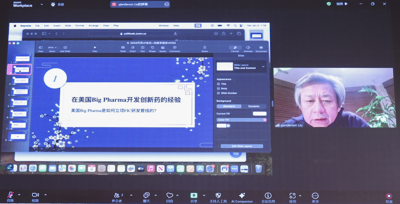Check the Slide Number checkbox
The height and width of the screenshot is (204, 400).
pyautogui.click(x=218, y=93)
